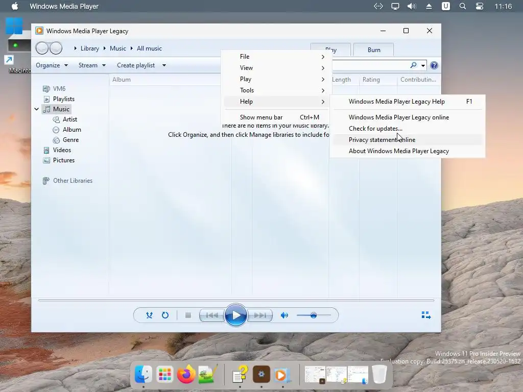Screen dimensions: 523x392
Task: Click the stop playback button
Action: click(188, 315)
